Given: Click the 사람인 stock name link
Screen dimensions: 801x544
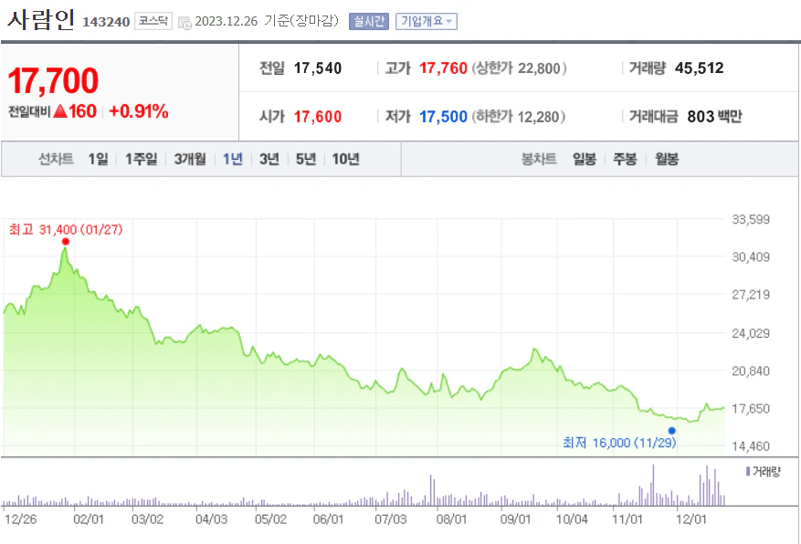Looking at the screenshot, I should (x=43, y=18).
